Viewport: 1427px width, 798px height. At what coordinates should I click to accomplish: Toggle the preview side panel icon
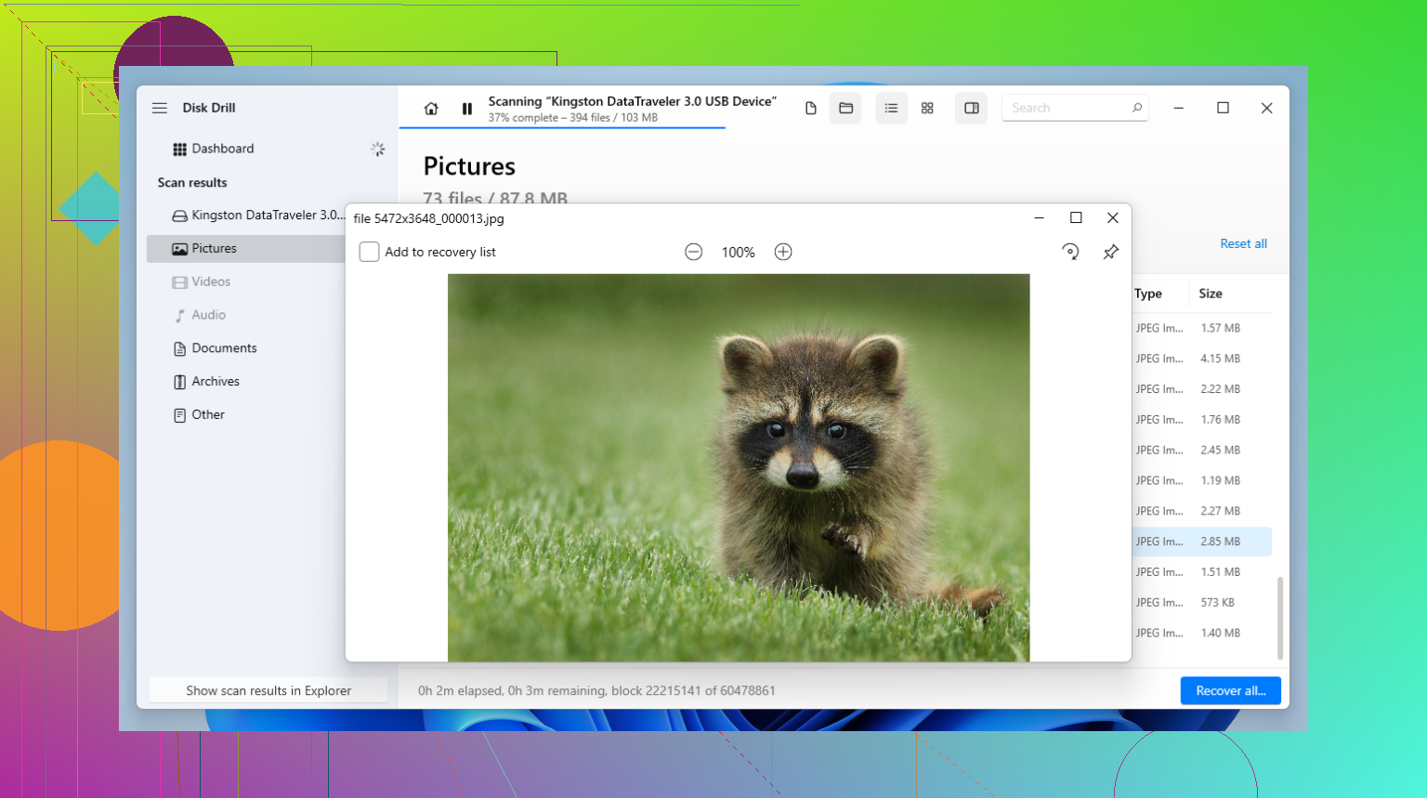[x=972, y=109]
